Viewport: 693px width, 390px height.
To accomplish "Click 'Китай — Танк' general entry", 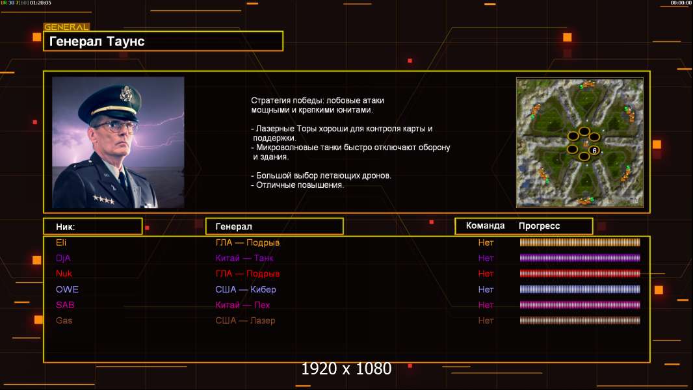I will pos(244,258).
